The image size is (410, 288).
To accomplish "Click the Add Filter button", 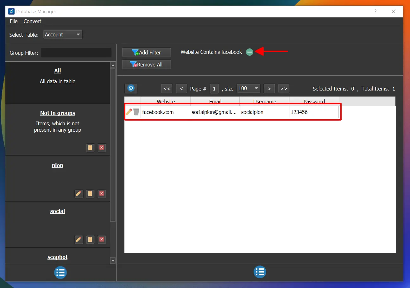I will point(147,53).
